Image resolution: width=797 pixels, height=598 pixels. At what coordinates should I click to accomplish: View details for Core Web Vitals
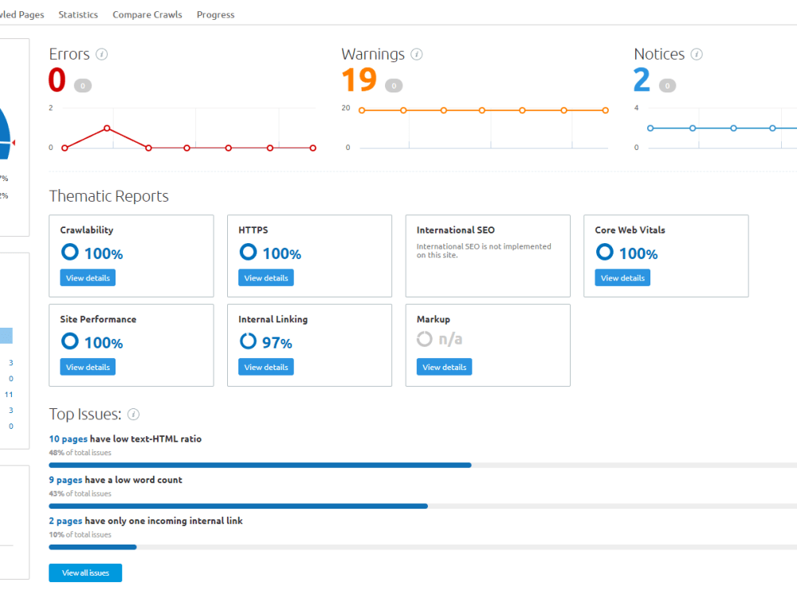pyautogui.click(x=622, y=278)
